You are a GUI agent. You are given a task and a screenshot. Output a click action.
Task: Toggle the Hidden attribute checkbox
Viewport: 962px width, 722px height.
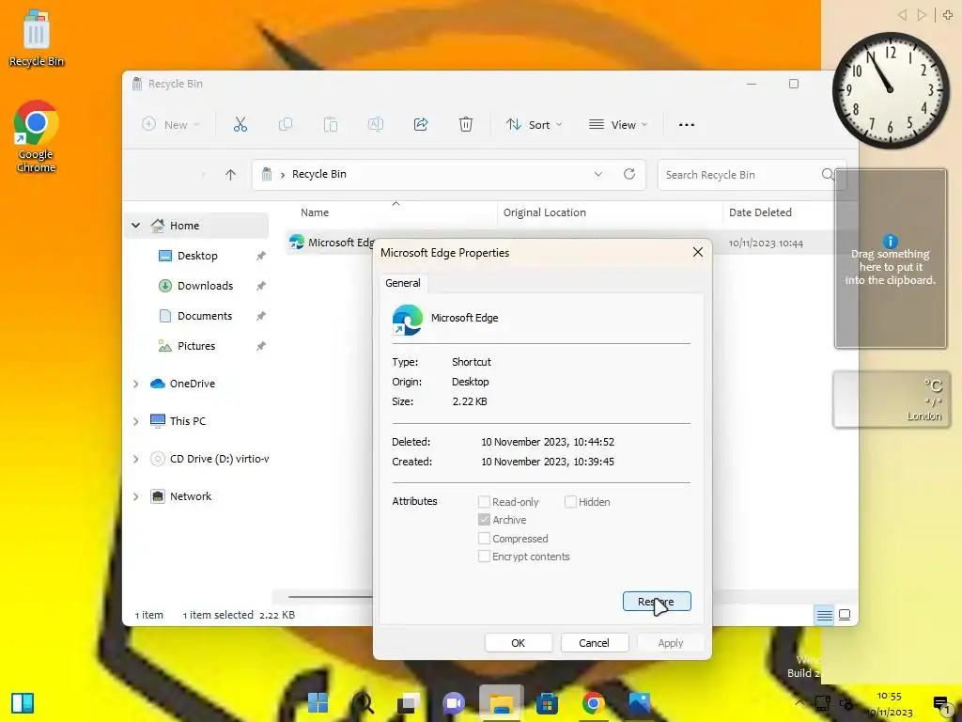570,502
